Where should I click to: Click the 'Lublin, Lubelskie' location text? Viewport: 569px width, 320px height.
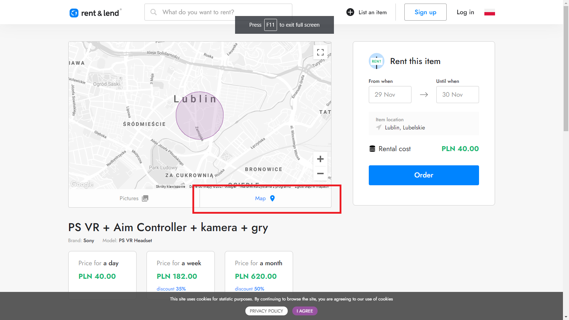click(405, 128)
